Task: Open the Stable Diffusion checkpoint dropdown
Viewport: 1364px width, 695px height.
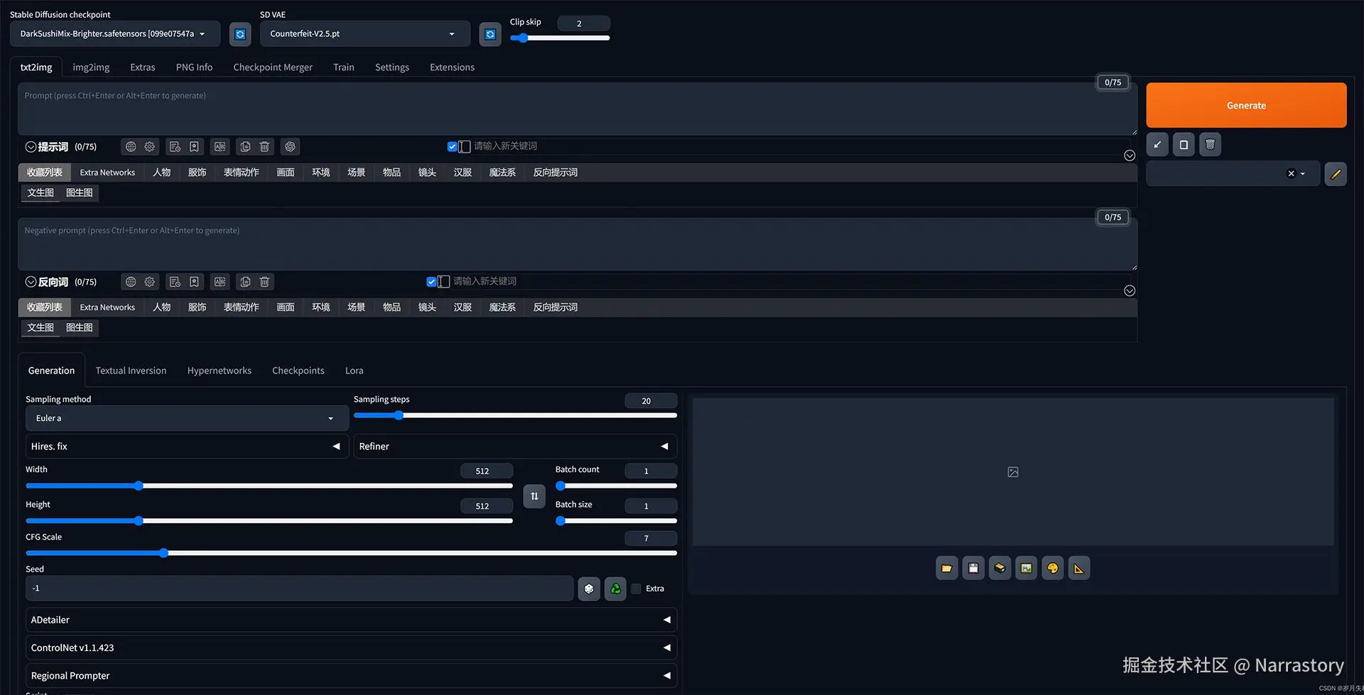Action: (115, 34)
